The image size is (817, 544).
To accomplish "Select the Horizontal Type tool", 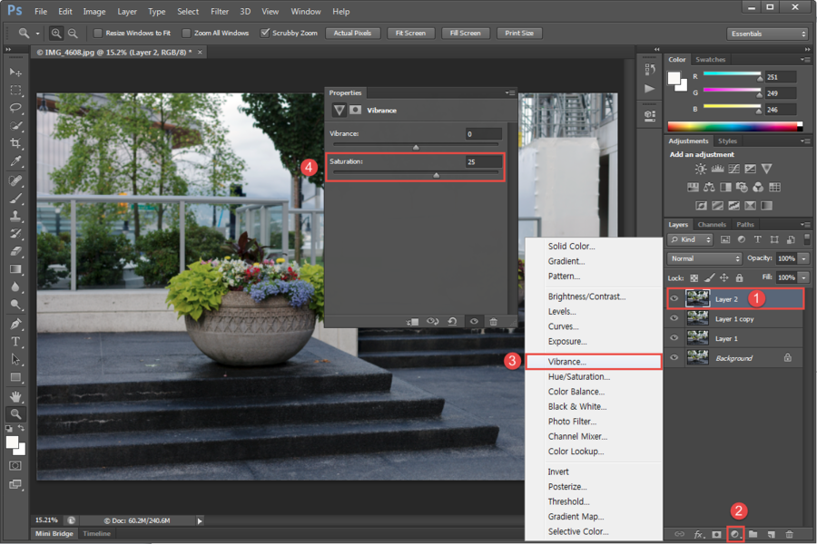I will [x=15, y=342].
